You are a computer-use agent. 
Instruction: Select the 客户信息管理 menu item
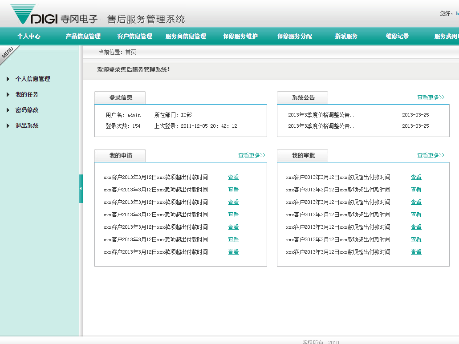(134, 36)
